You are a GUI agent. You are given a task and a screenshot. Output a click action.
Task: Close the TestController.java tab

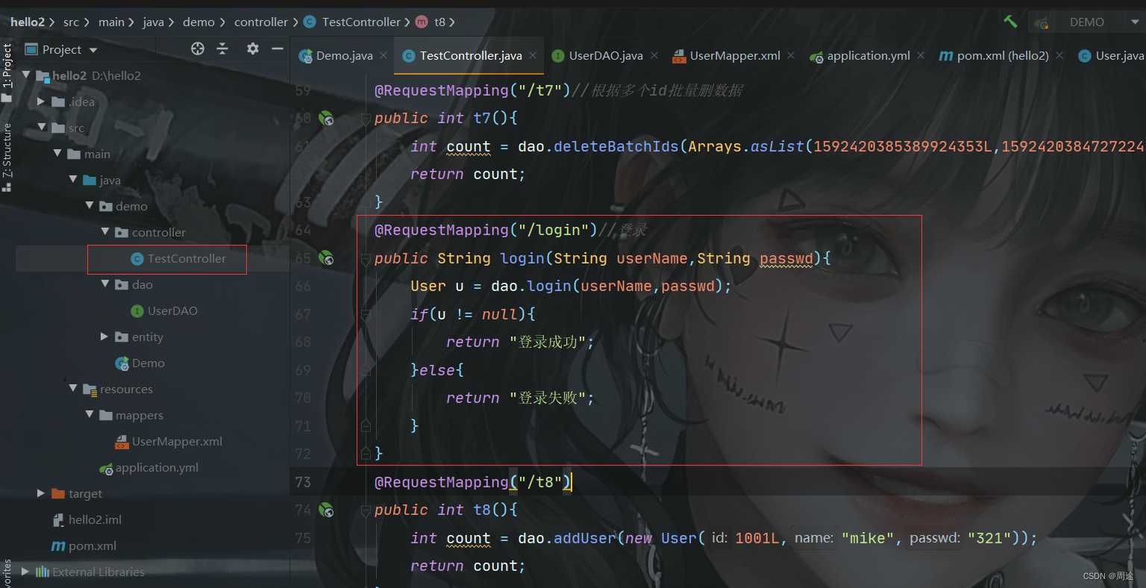point(533,55)
